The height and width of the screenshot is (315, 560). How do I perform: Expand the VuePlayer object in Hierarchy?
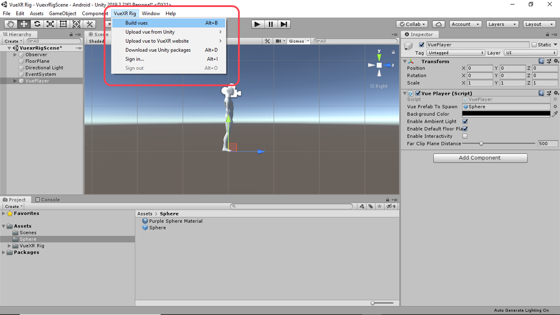15,81
